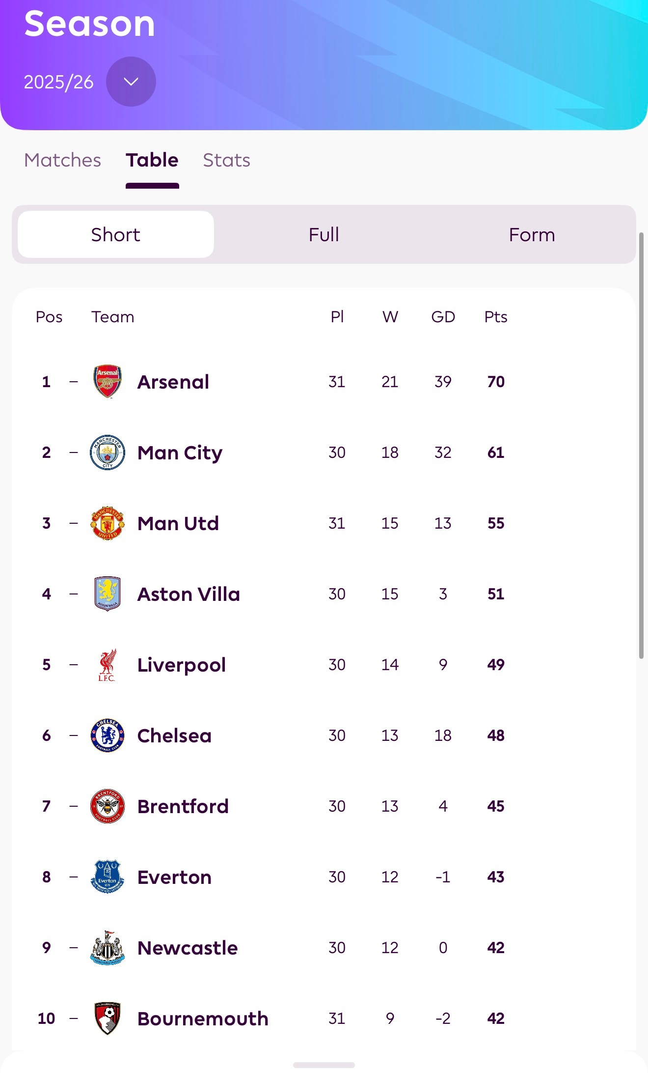This screenshot has width=648, height=1073.
Task: Tap the Everton club badge
Action: point(108,877)
